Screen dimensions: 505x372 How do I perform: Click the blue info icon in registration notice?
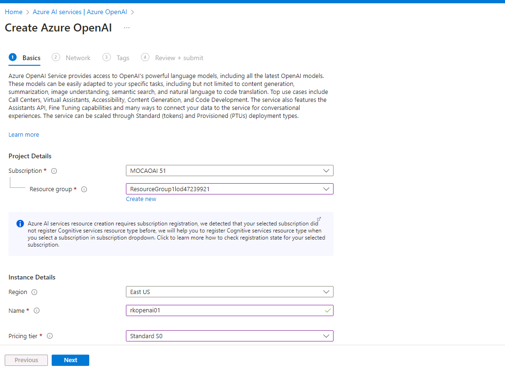[20, 224]
